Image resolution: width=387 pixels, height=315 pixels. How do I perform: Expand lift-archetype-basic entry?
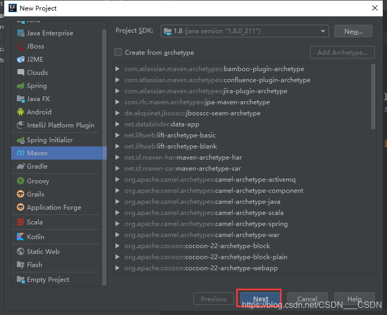coord(118,135)
